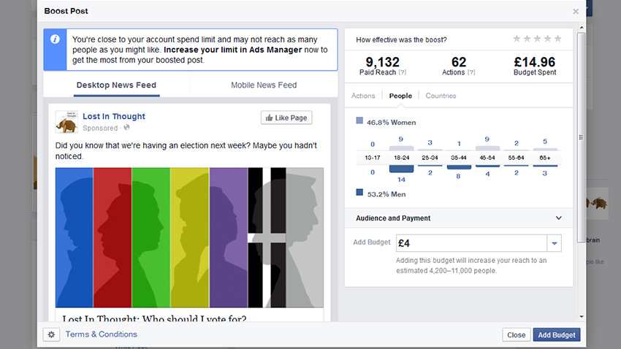This screenshot has height=349, width=621.
Task: Open the settings gear icon at bottom left
Action: point(51,334)
